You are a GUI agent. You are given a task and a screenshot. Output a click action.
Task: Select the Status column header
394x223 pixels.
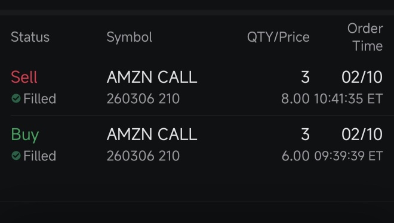pyautogui.click(x=30, y=37)
